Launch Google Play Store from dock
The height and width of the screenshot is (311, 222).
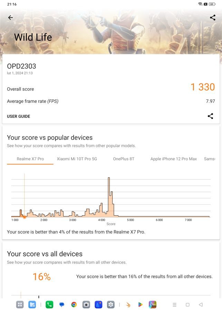pos(140,304)
